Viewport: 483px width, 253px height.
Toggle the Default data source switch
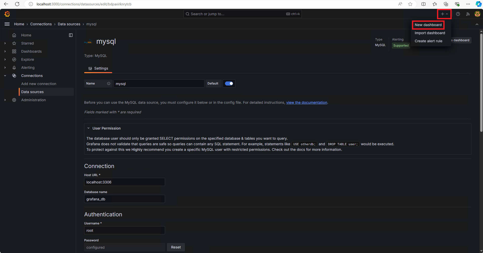click(229, 83)
